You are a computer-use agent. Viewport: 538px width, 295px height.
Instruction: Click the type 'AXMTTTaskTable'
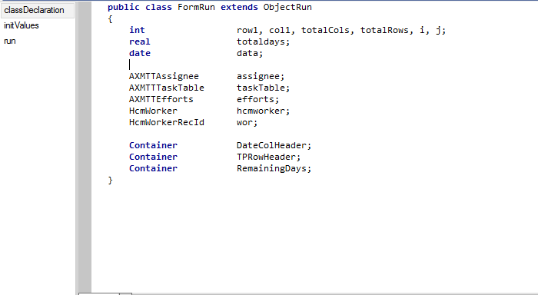[x=167, y=88]
